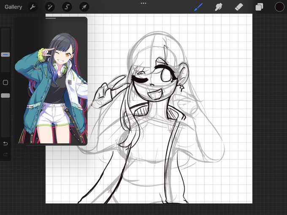Open the Layers panel
The height and width of the screenshot is (215, 287).
[x=259, y=7]
